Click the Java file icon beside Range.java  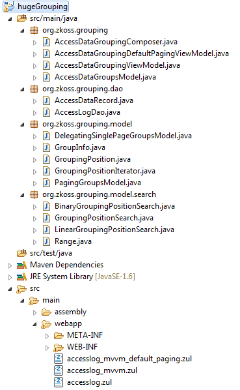pyautogui.click(x=46, y=241)
